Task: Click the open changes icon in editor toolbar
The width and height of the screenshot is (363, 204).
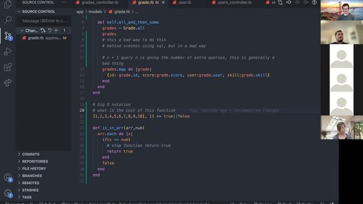Action: coord(280,2)
